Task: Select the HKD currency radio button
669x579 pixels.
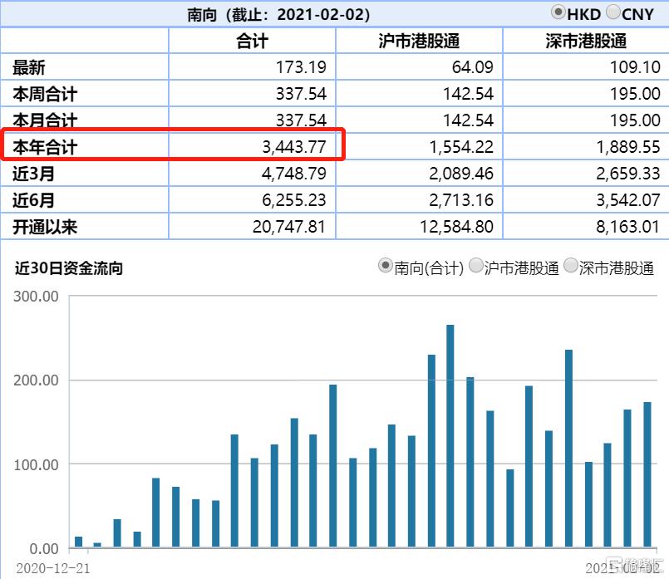Action: pyautogui.click(x=558, y=12)
